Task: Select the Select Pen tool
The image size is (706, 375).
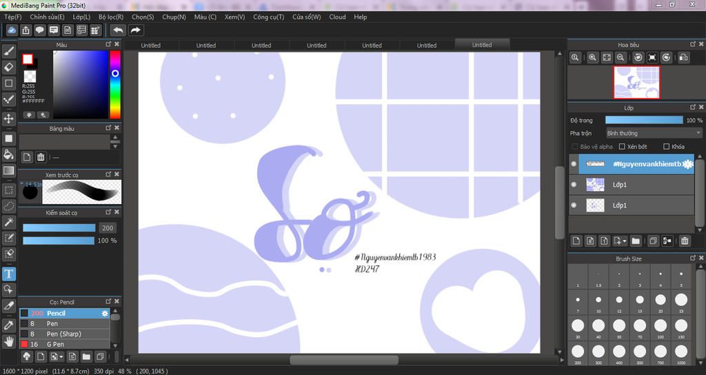Action: point(8,238)
